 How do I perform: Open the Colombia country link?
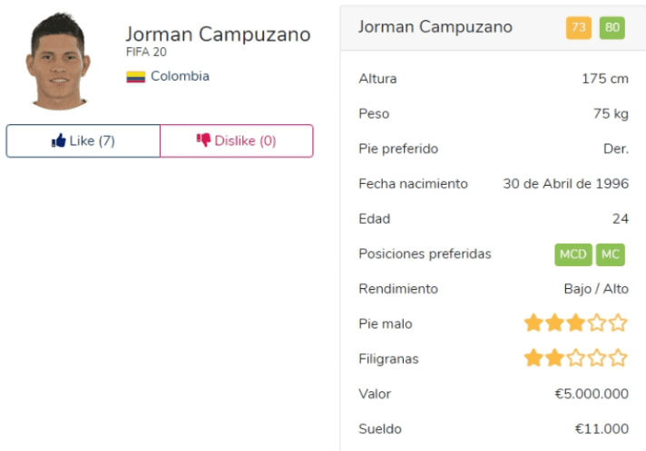[x=180, y=76]
